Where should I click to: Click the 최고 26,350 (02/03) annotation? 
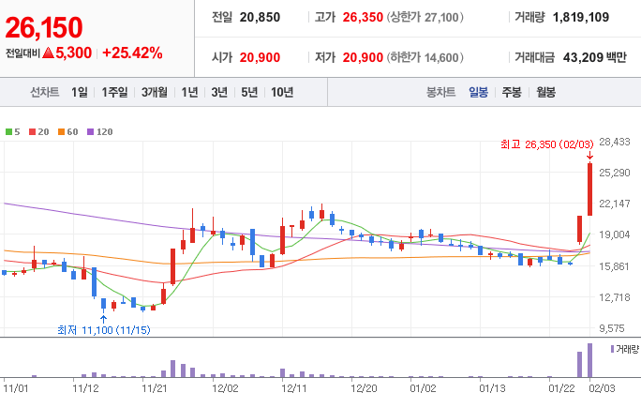547,144
